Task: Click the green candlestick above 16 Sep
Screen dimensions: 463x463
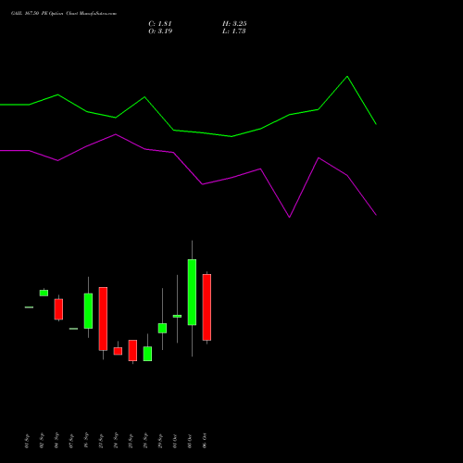Action: pyautogui.click(x=88, y=311)
